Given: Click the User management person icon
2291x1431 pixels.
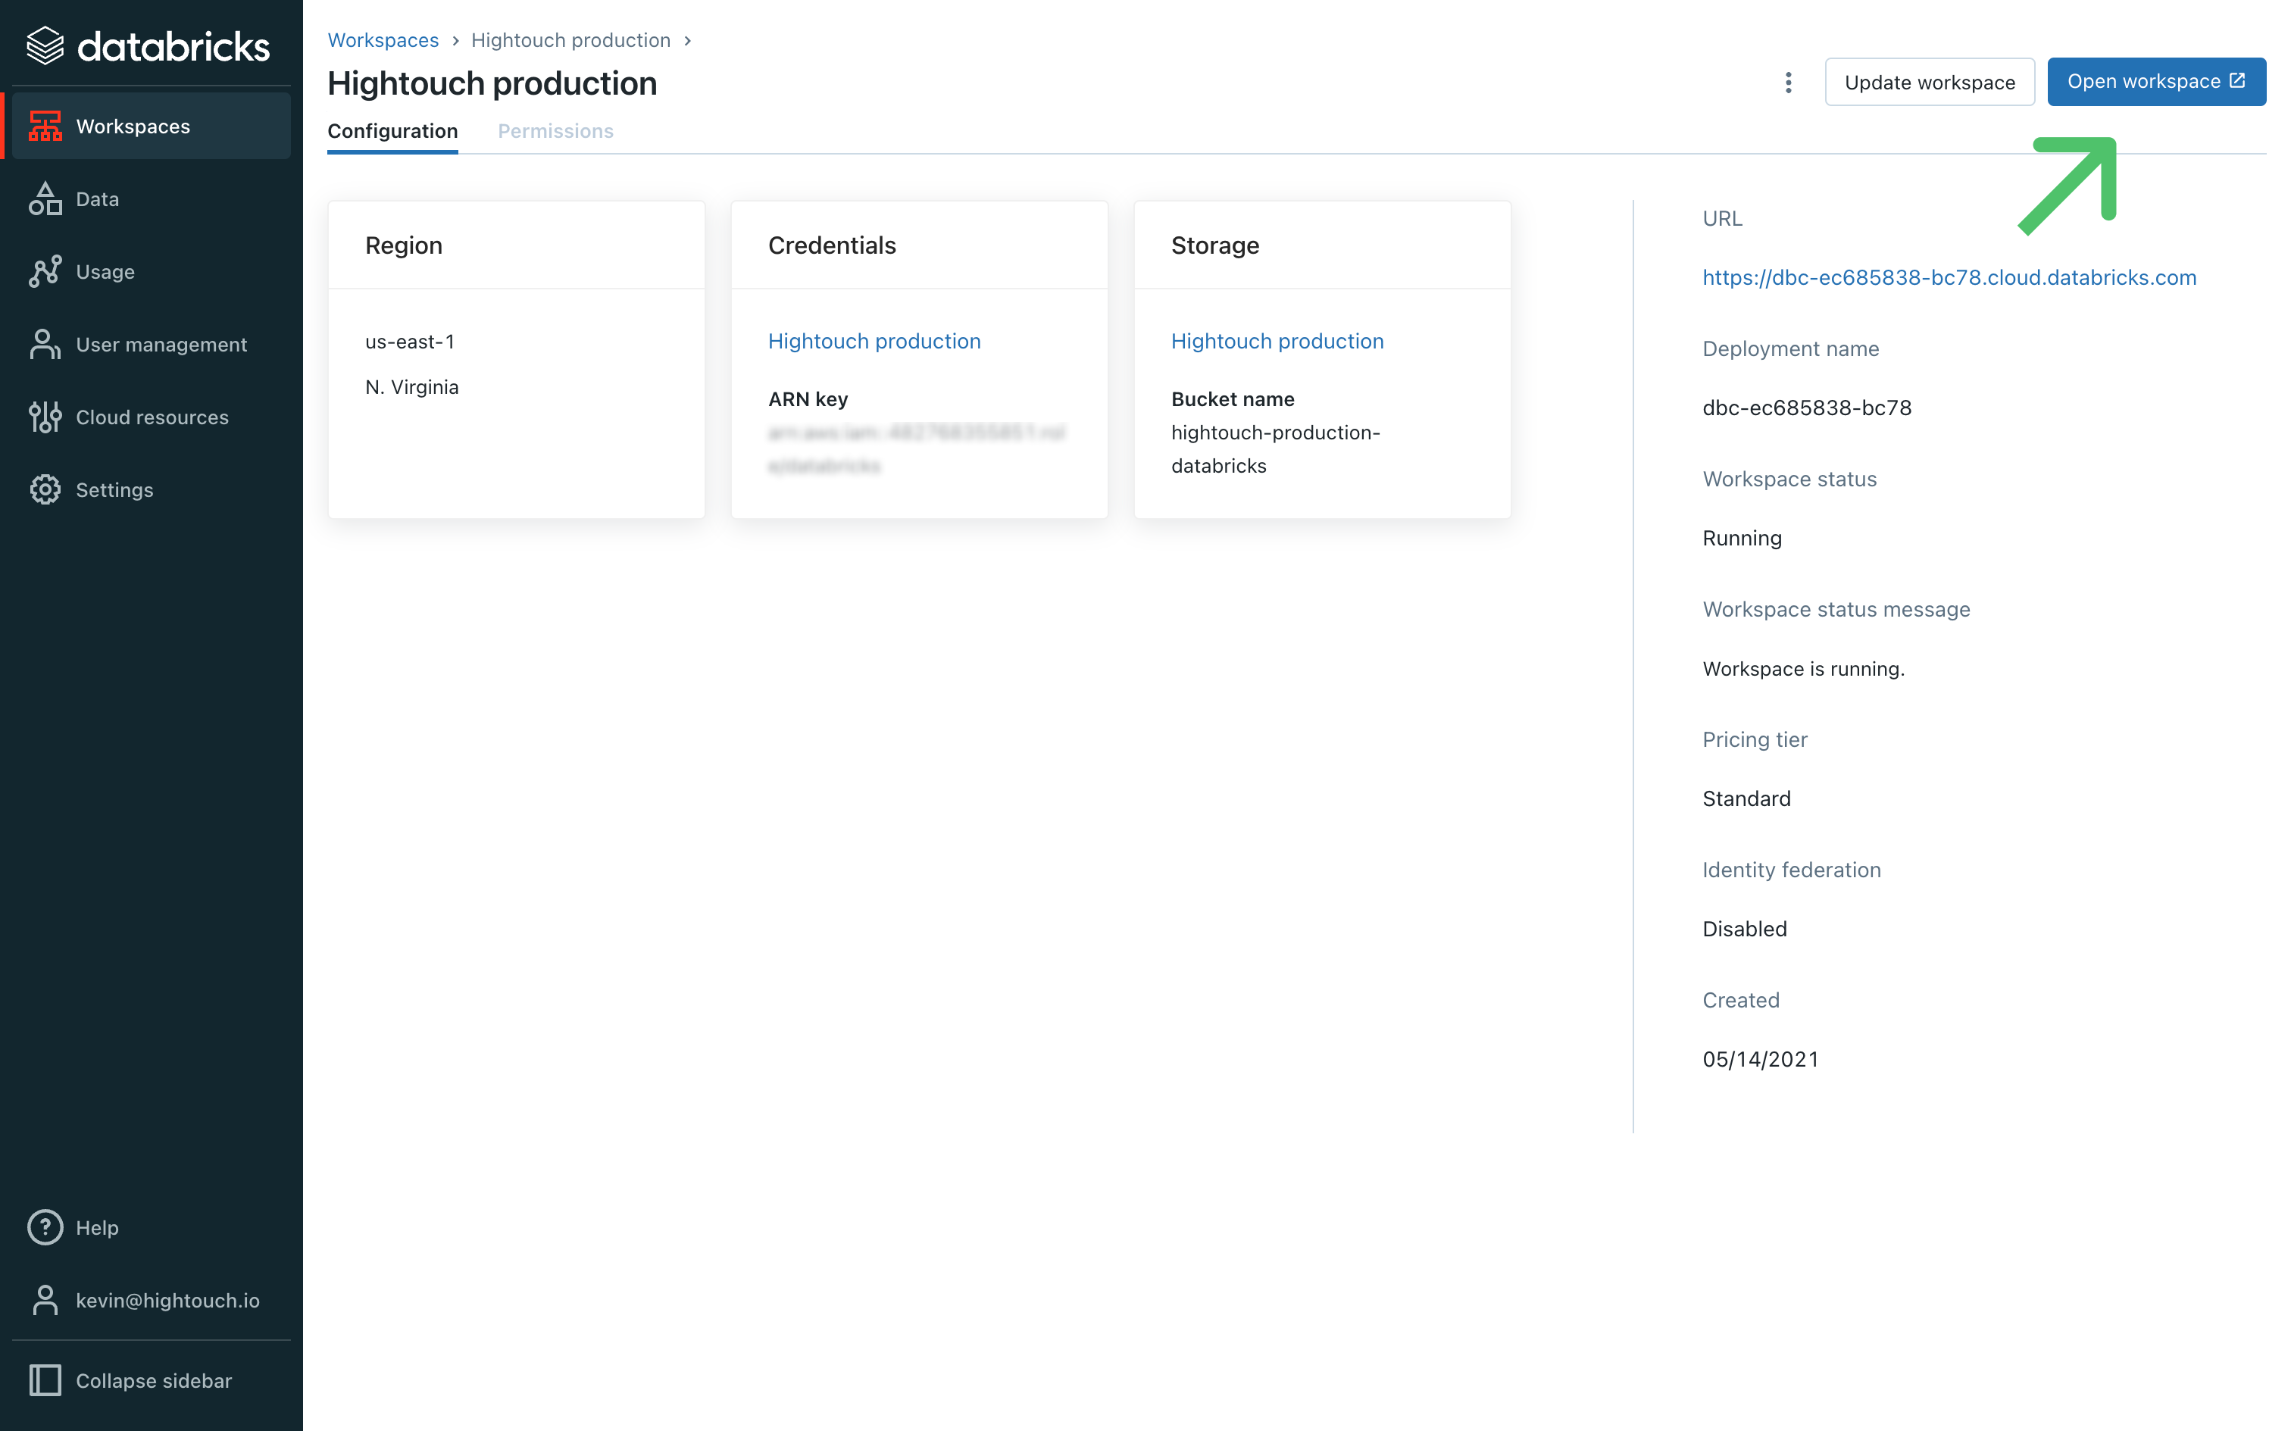Looking at the screenshot, I should 45,345.
